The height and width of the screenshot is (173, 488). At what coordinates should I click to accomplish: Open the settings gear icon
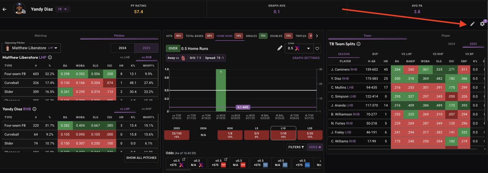pyautogui.click(x=482, y=24)
